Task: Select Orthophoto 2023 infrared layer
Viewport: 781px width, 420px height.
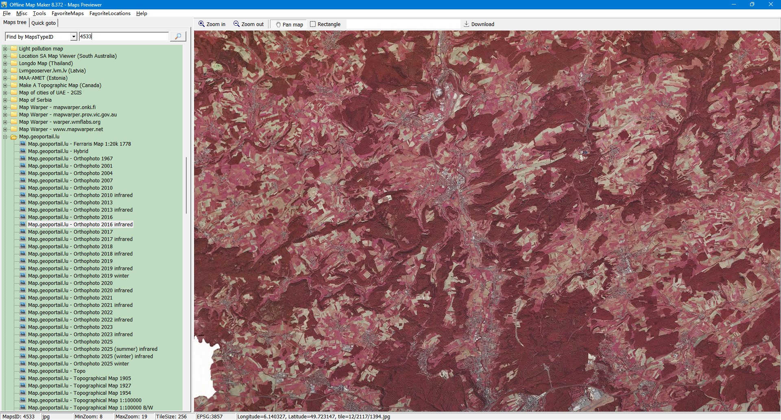Action: coord(80,335)
